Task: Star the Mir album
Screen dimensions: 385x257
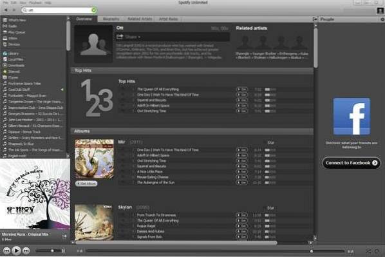Action: (270, 143)
